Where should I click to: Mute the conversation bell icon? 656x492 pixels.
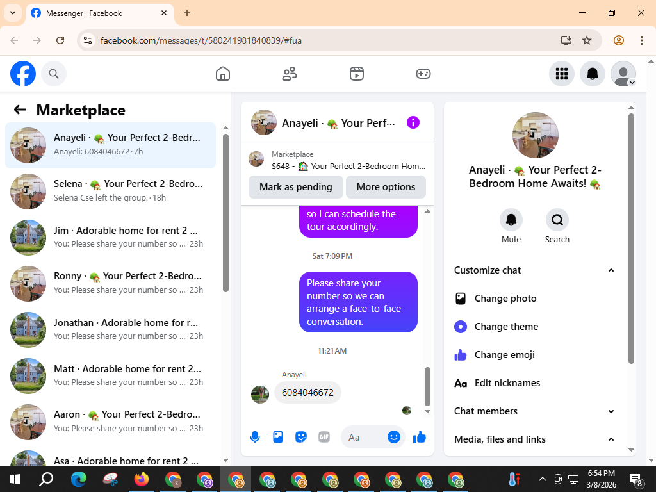point(511,220)
